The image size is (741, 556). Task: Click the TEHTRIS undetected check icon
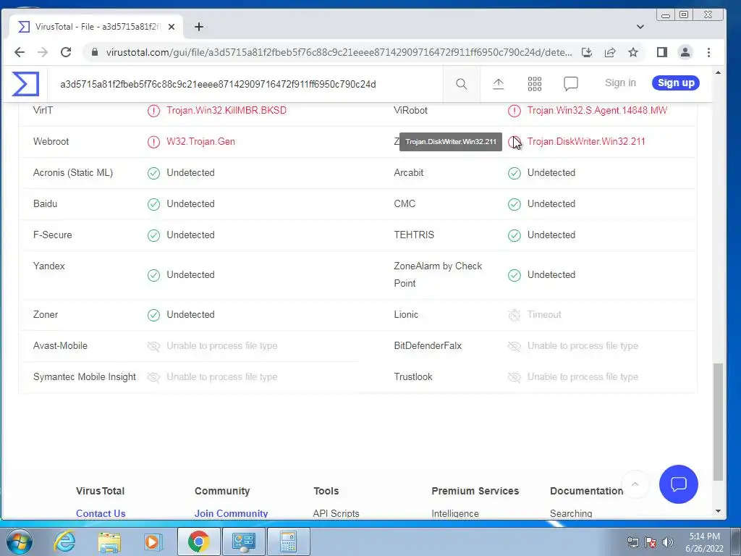(x=515, y=235)
